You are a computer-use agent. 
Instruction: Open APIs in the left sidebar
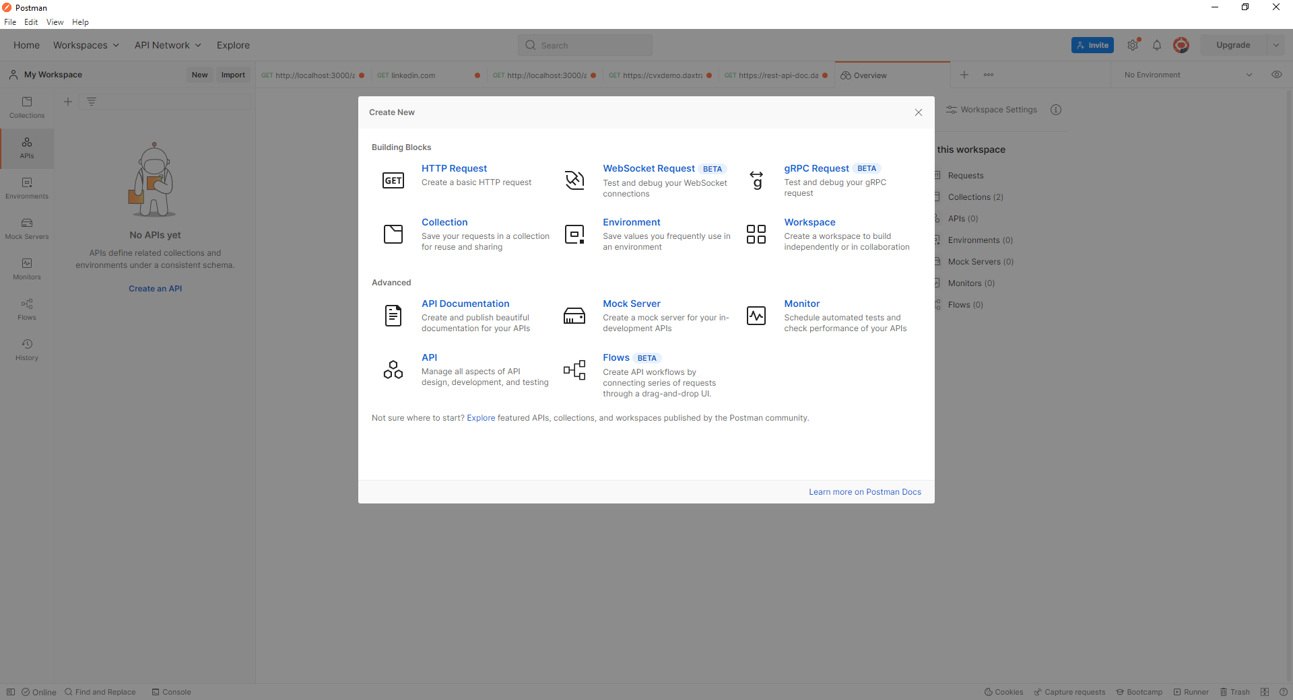(27, 148)
